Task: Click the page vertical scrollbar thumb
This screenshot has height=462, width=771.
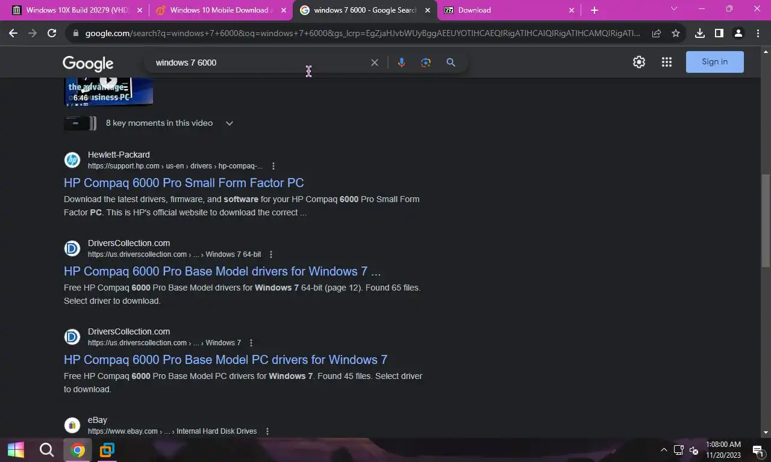Action: [x=766, y=221]
